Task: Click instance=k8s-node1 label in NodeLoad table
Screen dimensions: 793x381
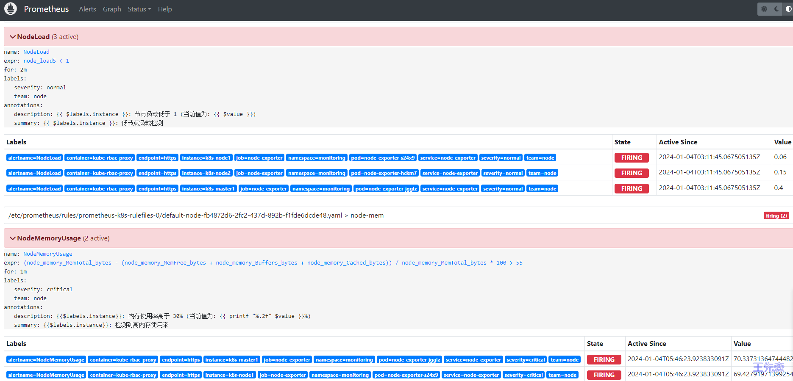Action: click(x=206, y=158)
